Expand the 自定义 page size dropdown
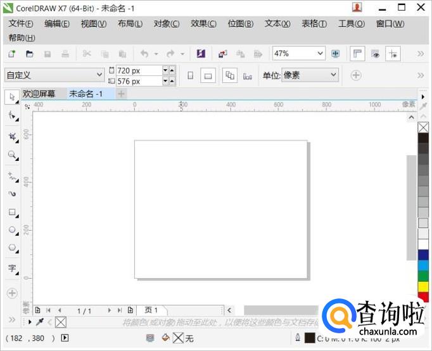Screen dimensions: 432x351 pyautogui.click(x=98, y=75)
